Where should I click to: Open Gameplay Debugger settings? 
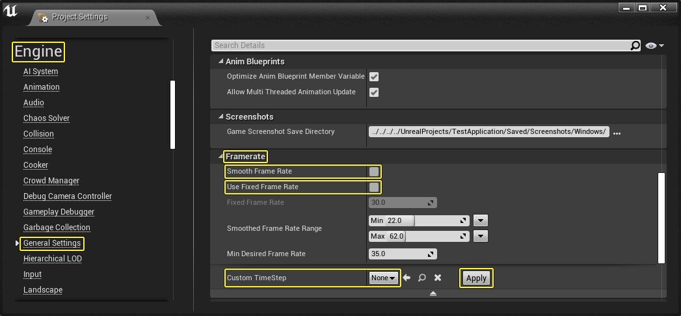tap(59, 212)
